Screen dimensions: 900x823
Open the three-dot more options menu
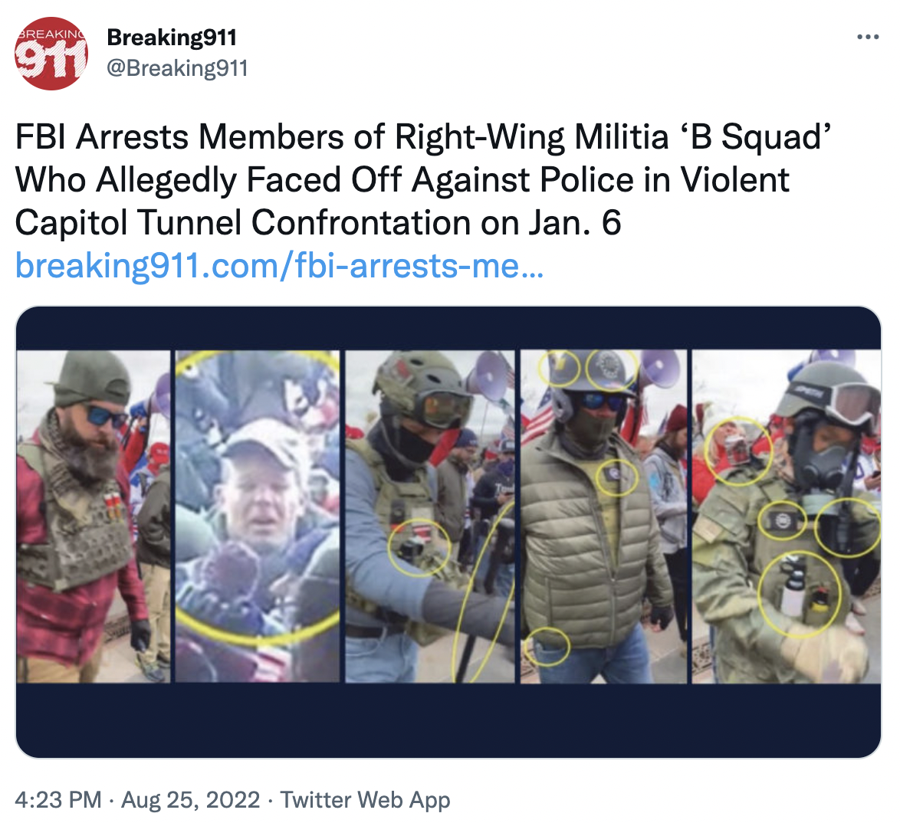pyautogui.click(x=867, y=38)
